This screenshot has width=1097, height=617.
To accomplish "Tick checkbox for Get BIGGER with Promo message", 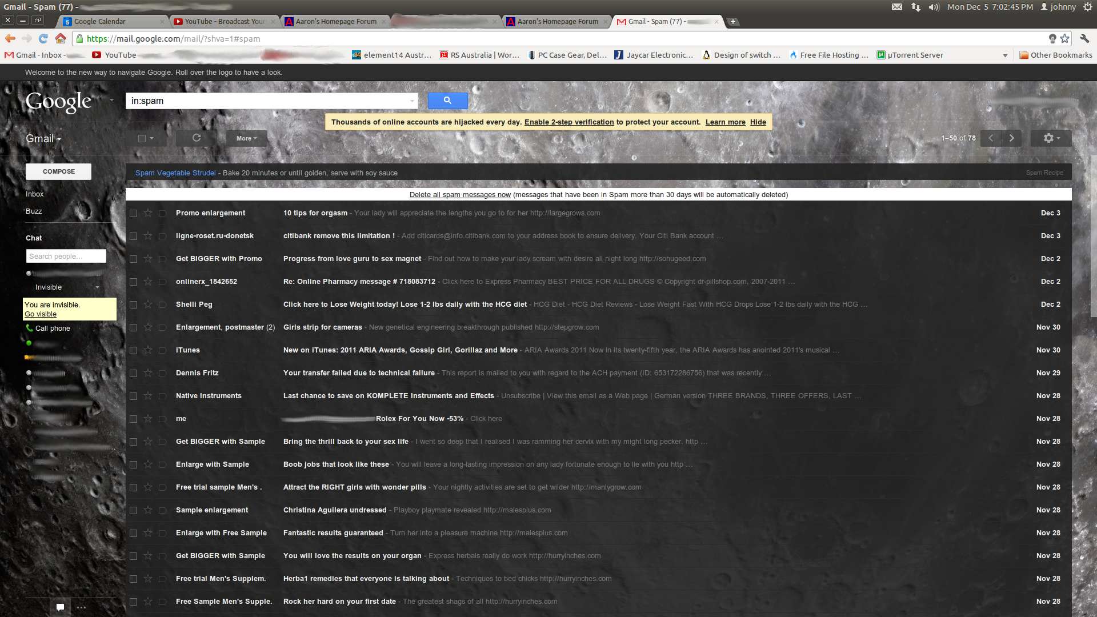I will point(133,259).
